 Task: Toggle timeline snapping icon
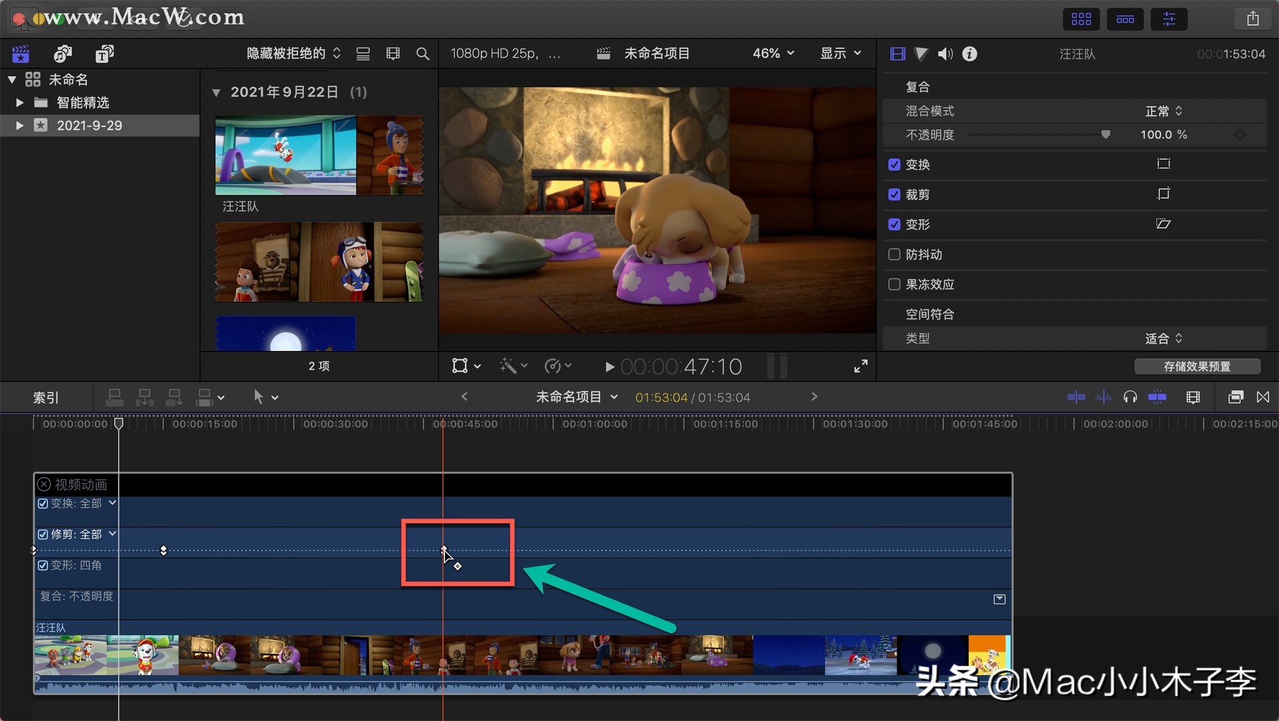click(1158, 397)
